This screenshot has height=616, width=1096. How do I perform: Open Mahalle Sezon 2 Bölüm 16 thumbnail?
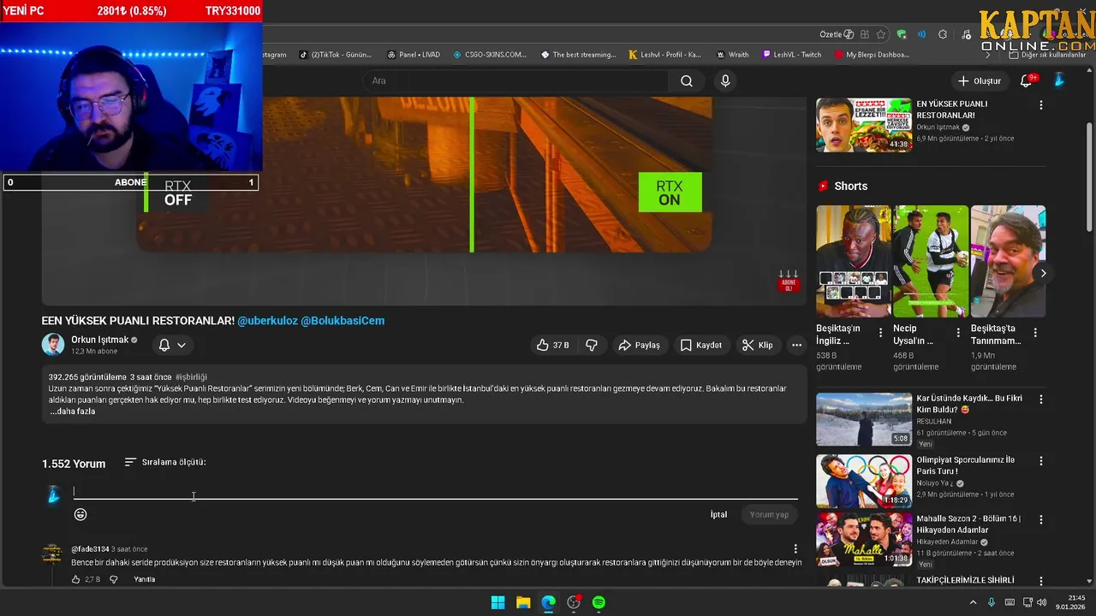click(863, 539)
